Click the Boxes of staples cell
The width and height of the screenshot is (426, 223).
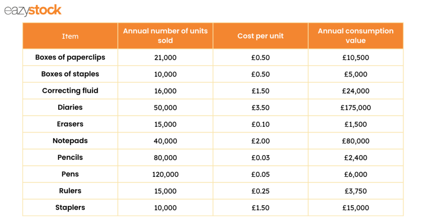[70, 74]
